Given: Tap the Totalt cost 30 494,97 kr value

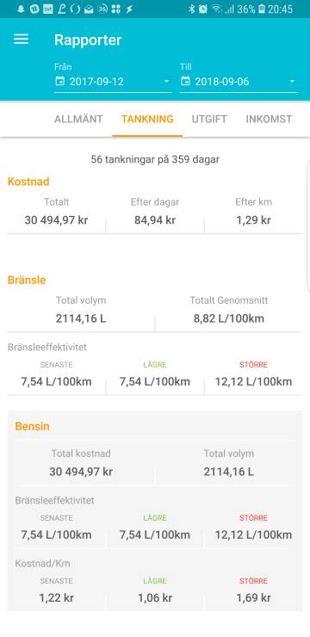Looking at the screenshot, I should (x=57, y=220).
